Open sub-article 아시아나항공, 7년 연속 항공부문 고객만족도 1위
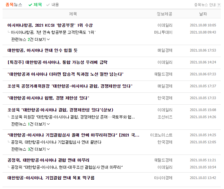This screenshot has width=224, height=189. tap(53, 33)
